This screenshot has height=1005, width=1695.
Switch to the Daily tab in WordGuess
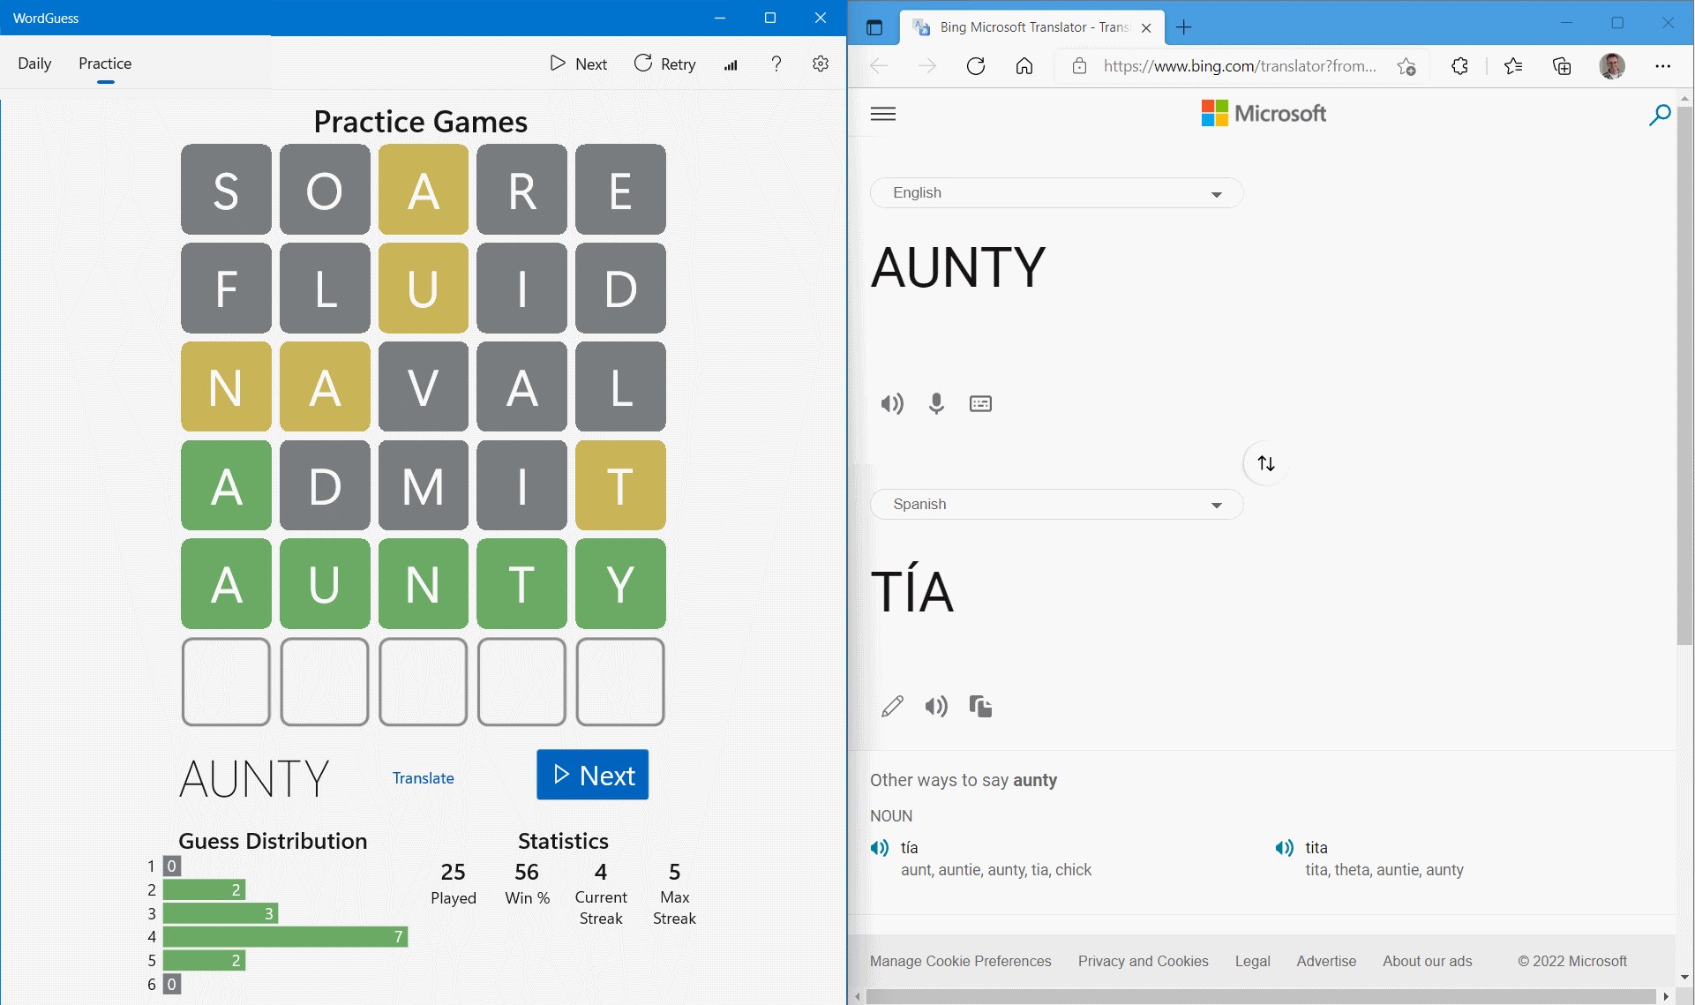click(x=34, y=63)
